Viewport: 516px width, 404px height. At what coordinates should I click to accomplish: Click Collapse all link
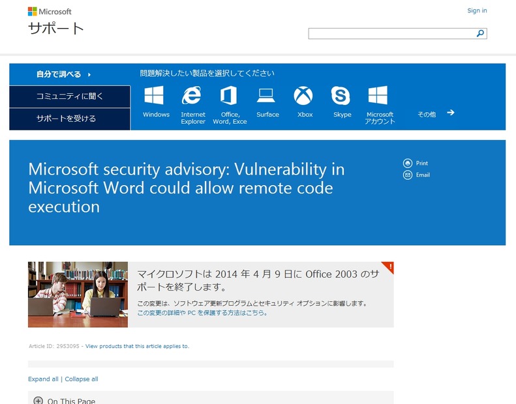tap(82, 379)
